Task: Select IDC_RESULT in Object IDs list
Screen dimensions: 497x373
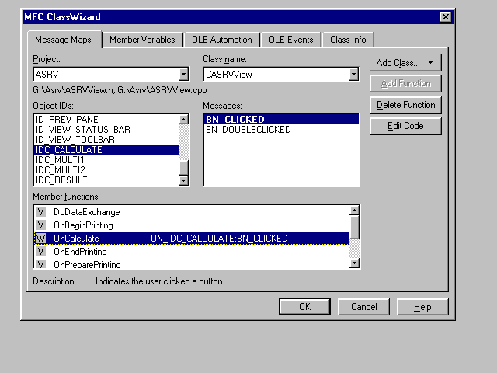Action: [x=61, y=180]
